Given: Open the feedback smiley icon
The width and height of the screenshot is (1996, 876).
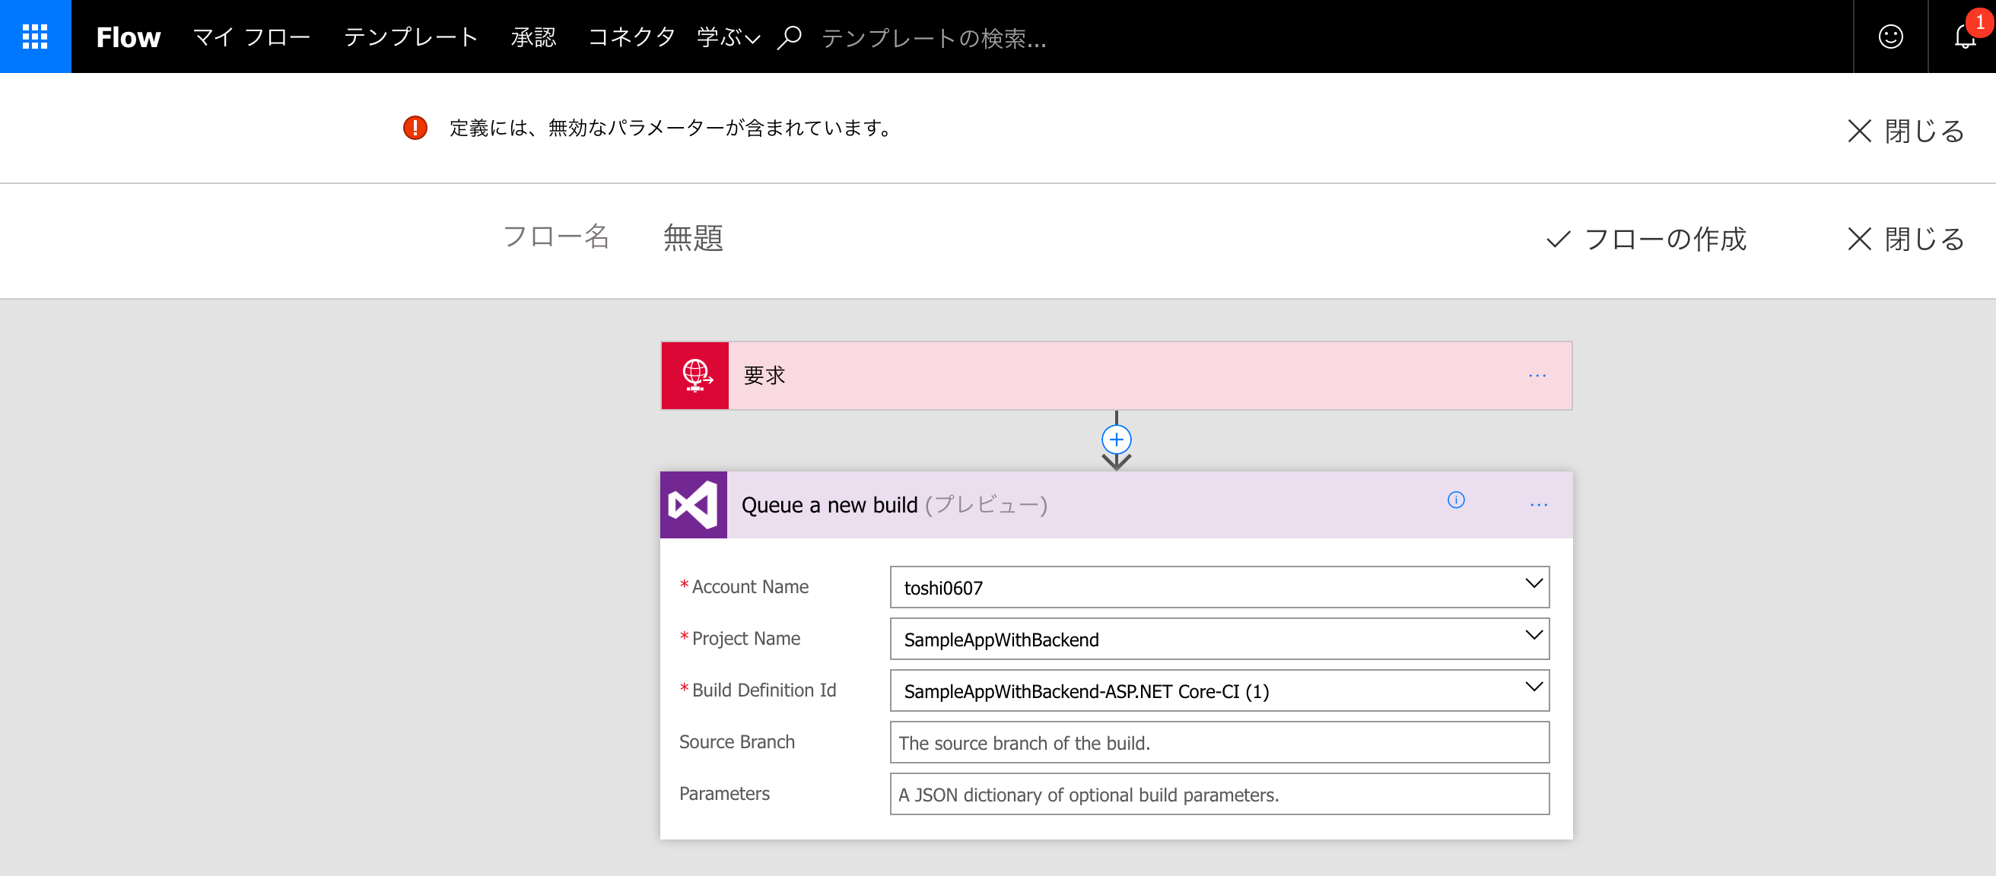Looking at the screenshot, I should point(1890,36).
